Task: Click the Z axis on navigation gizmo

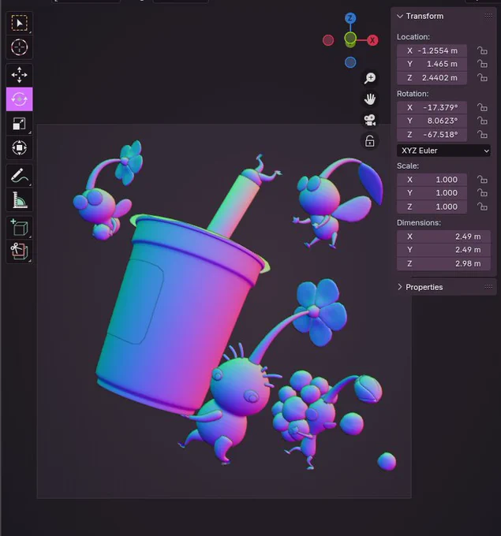Action: pyautogui.click(x=350, y=18)
